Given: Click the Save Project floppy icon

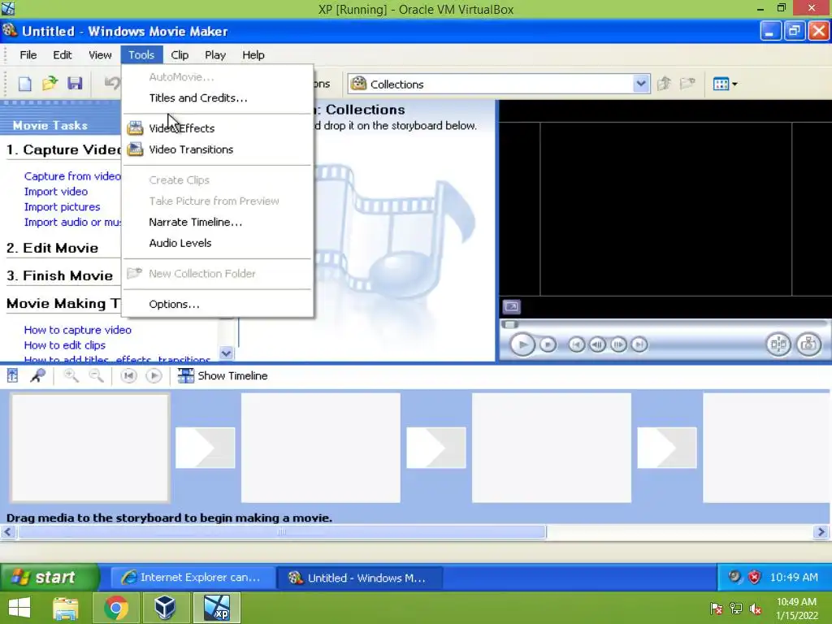Looking at the screenshot, I should [x=75, y=84].
